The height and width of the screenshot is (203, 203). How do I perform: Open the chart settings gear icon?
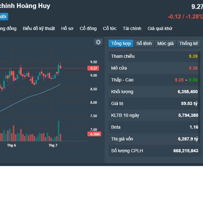pos(98,42)
